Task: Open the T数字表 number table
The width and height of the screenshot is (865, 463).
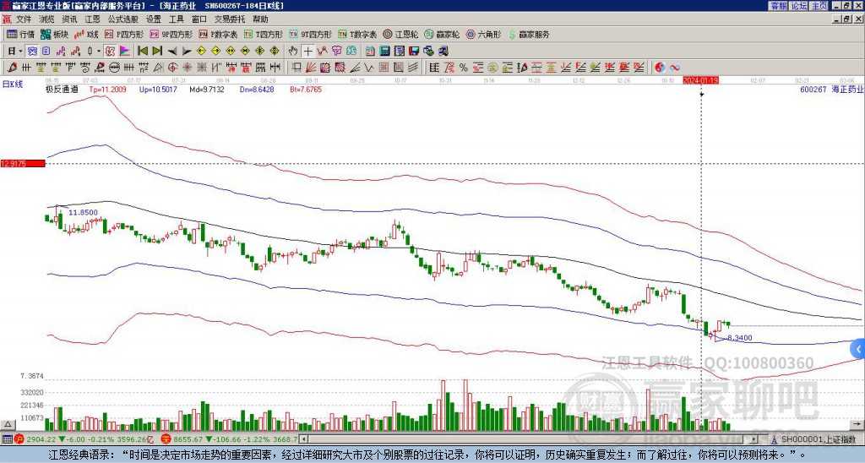Action: [x=357, y=34]
